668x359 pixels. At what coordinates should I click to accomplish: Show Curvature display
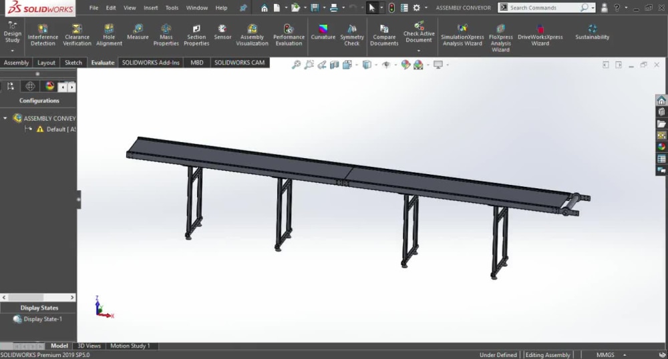pos(323,32)
